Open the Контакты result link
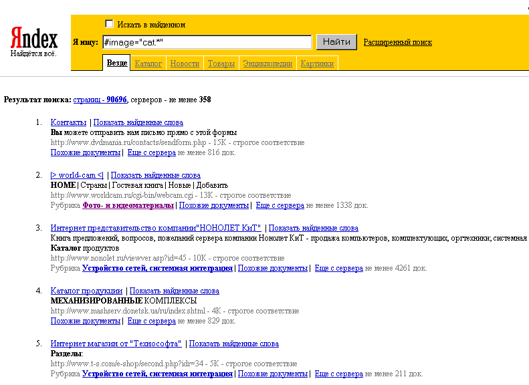The height and width of the screenshot is (385, 529). 68,122
